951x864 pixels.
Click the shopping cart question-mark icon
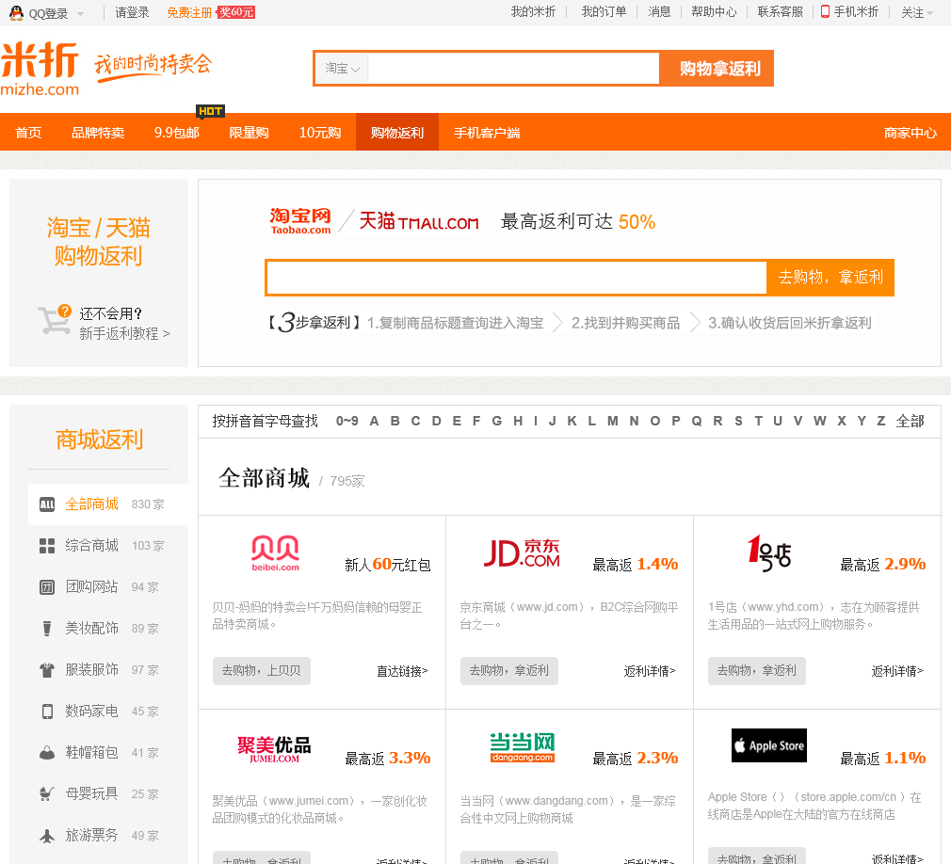(55, 319)
